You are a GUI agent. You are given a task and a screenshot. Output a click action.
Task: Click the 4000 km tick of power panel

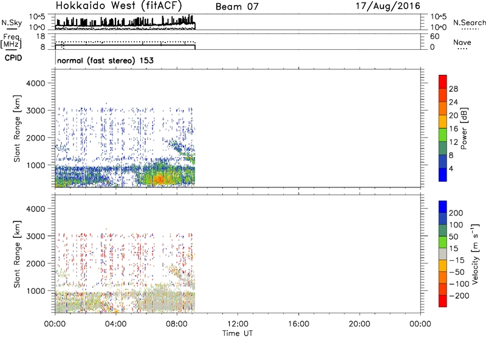(x=36, y=83)
